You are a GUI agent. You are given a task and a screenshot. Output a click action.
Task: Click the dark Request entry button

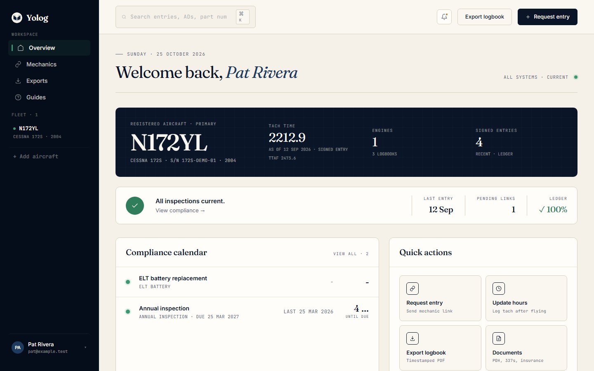coord(547,17)
